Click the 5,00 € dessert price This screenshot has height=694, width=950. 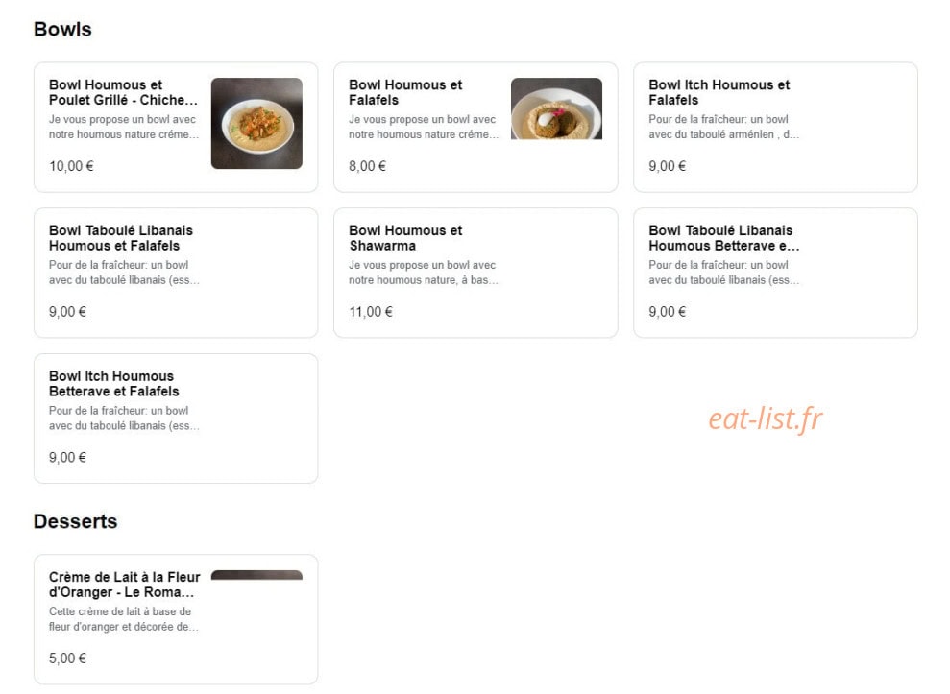[67, 658]
